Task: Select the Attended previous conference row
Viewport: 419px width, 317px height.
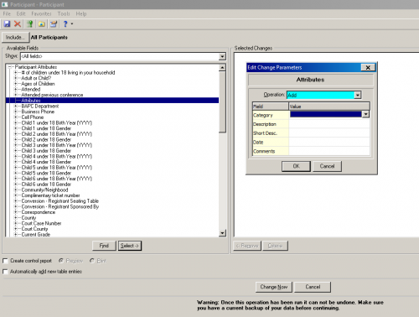Action: pos(52,95)
